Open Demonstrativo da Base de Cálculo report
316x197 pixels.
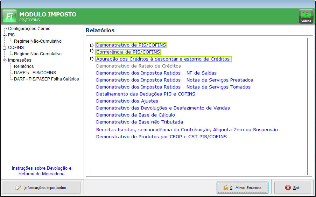(135, 115)
